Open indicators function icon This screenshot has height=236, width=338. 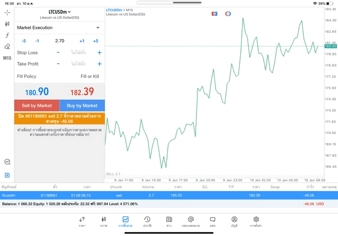(x=7, y=35)
